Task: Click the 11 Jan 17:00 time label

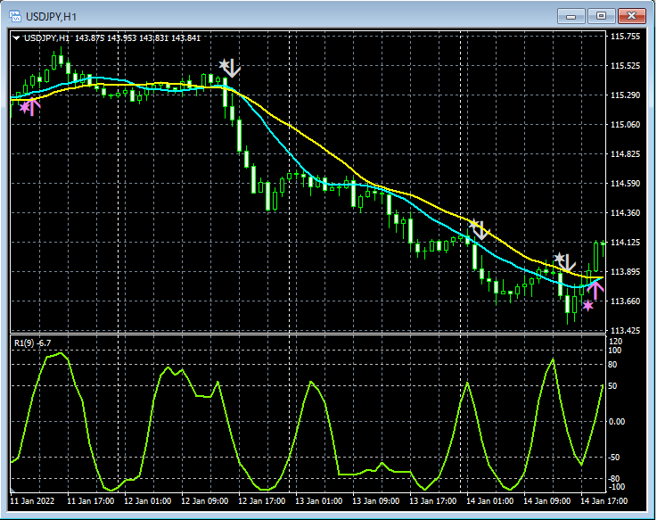Action: [91, 501]
